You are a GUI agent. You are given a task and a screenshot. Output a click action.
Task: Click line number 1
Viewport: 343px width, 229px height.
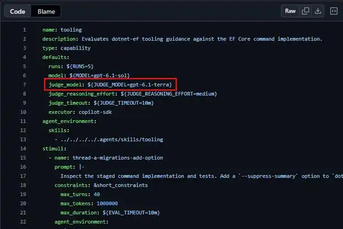24,30
